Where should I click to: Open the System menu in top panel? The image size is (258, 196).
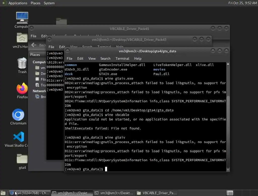tap(49, 3)
